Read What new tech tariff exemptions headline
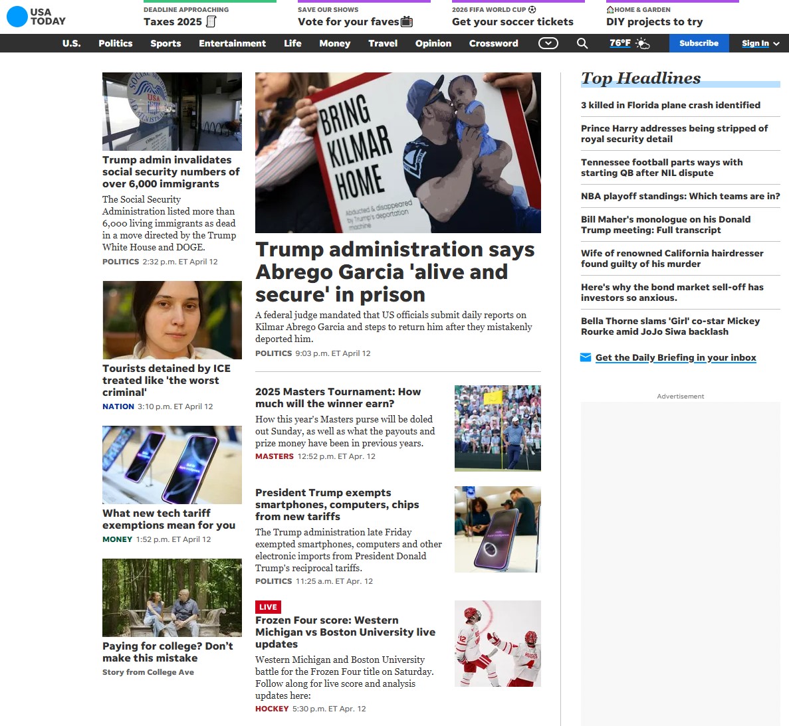This screenshot has width=789, height=726. (169, 519)
